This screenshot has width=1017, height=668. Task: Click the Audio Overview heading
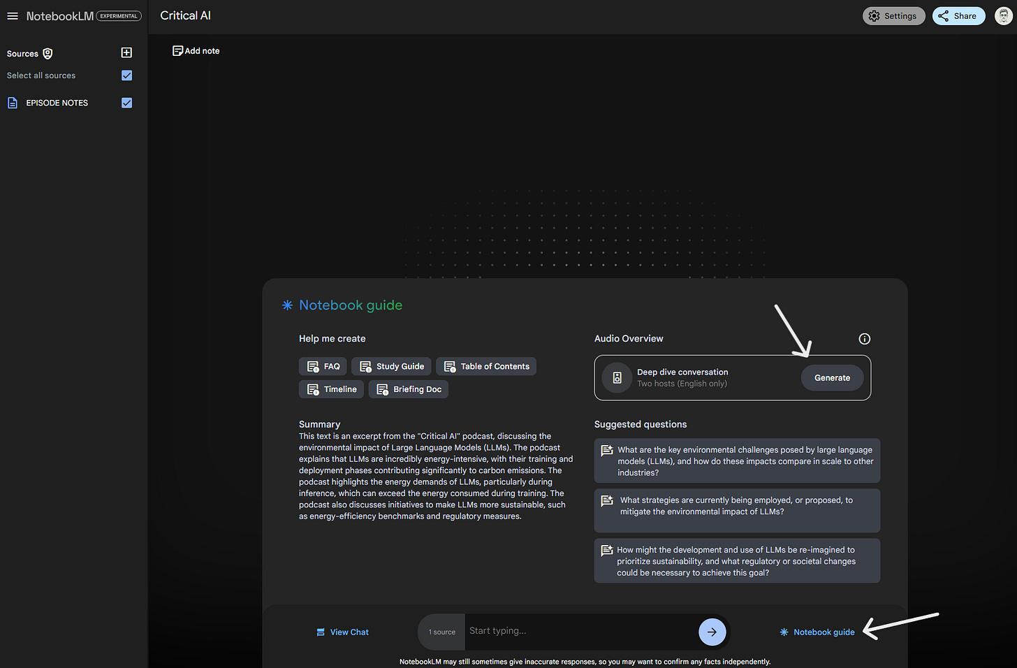coord(629,339)
